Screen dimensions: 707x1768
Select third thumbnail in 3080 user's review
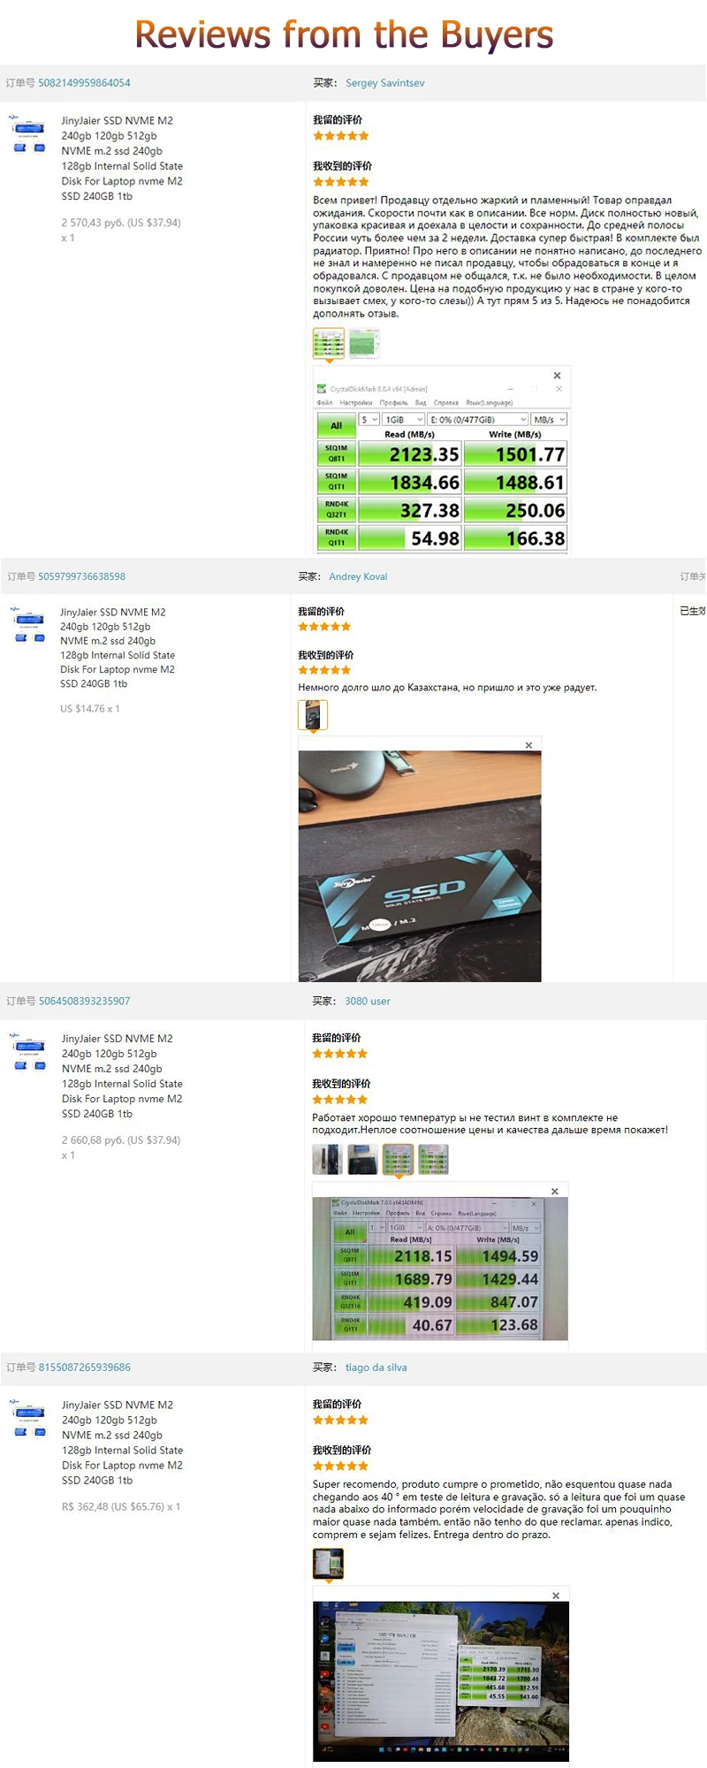click(398, 1159)
